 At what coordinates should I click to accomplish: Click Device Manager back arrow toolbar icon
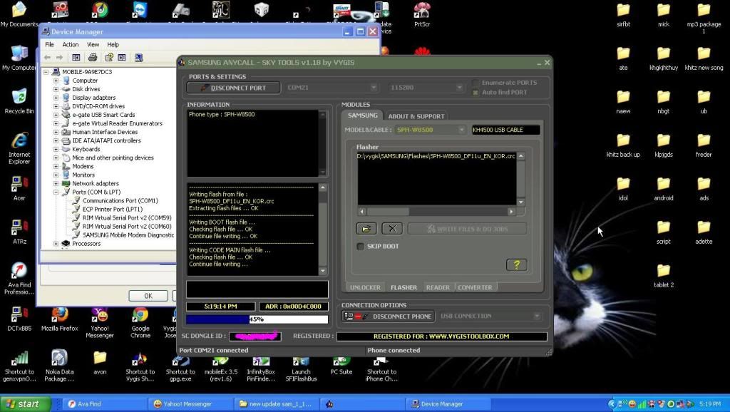(x=47, y=57)
